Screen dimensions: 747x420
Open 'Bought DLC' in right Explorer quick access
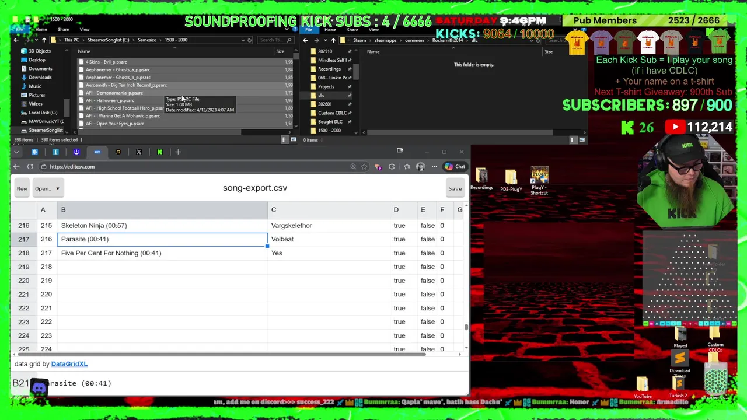point(330,122)
